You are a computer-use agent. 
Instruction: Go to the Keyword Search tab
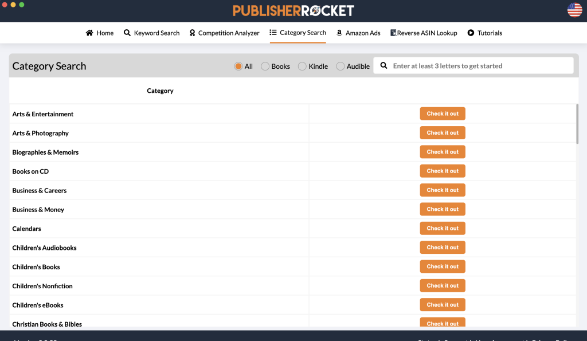[x=156, y=33]
